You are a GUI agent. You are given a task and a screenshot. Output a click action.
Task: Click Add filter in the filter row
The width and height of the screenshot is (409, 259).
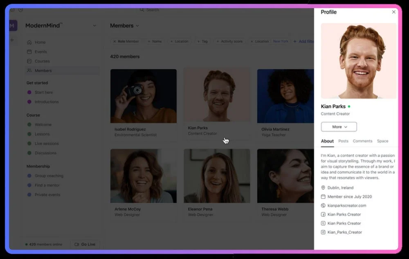(303, 41)
